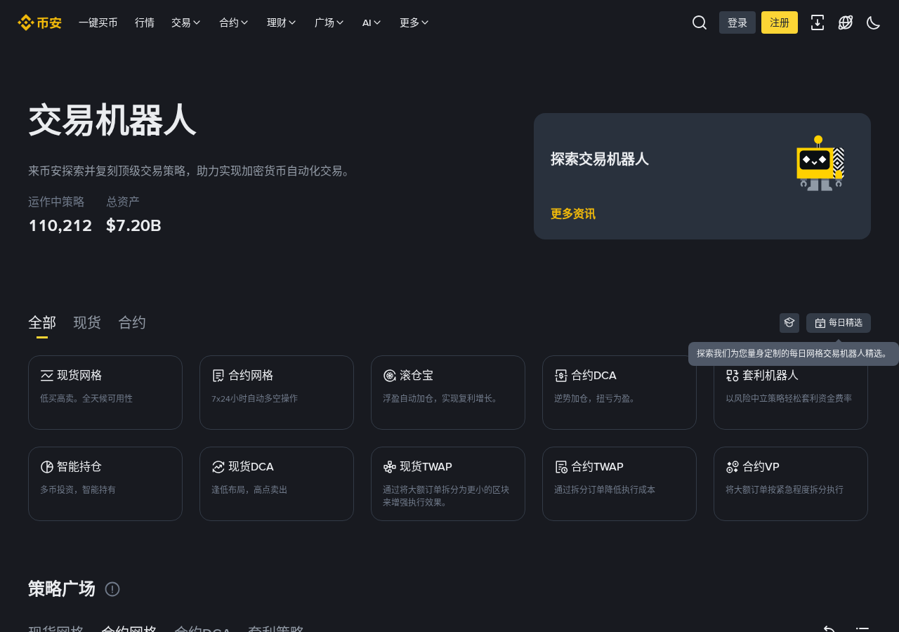This screenshot has height=632, width=899.
Task: Select the 全部 tab
Action: click(x=42, y=323)
